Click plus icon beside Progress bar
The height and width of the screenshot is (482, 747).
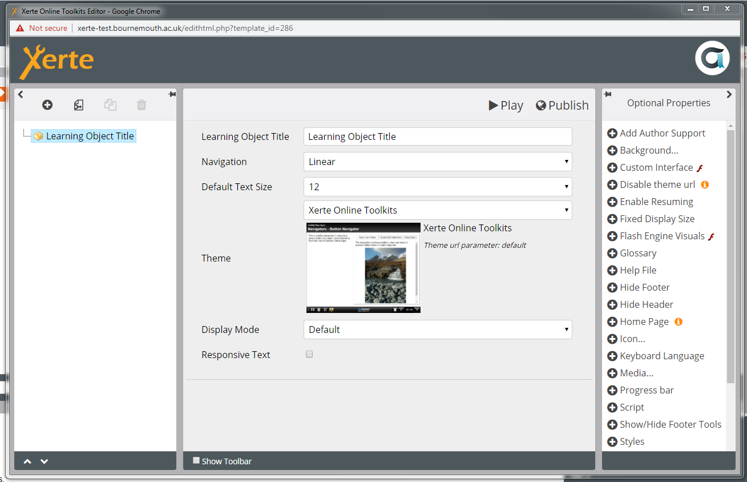[x=612, y=390]
